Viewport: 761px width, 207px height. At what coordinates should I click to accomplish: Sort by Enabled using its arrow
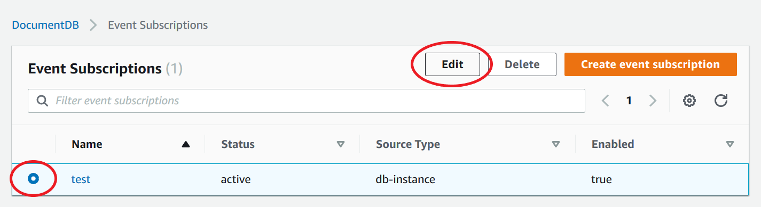coord(730,144)
